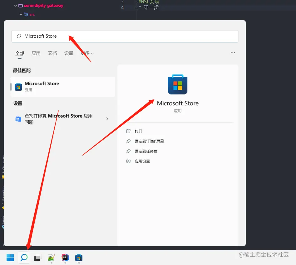Collapse the src folder tree node
Image resolution: width=296 pixels, height=265 pixels.
(x=21, y=14)
